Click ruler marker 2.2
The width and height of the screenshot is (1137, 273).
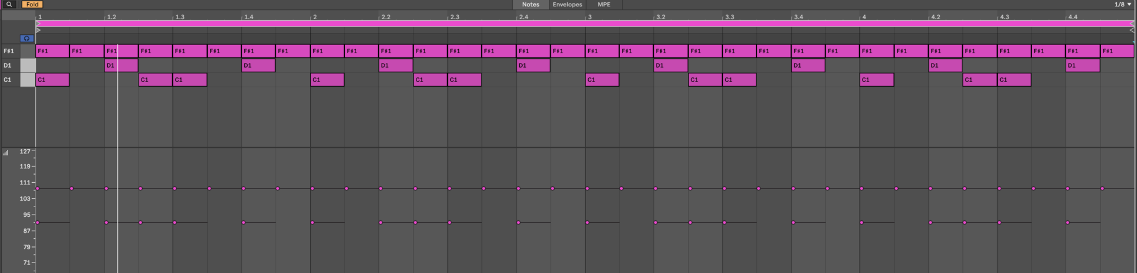pos(386,17)
